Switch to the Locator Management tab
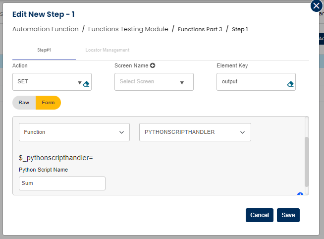The width and height of the screenshot is (324, 239). click(107, 50)
